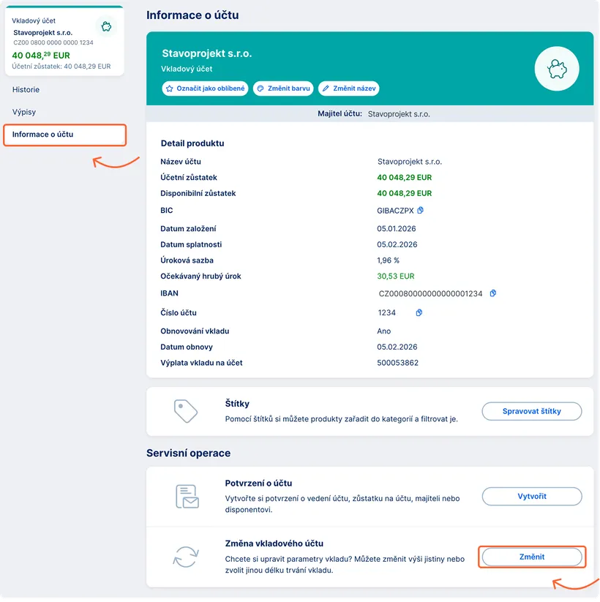Viewport: 600px width, 602px height.
Task: Copy the BIC code GIBACZPX
Action: (420, 211)
